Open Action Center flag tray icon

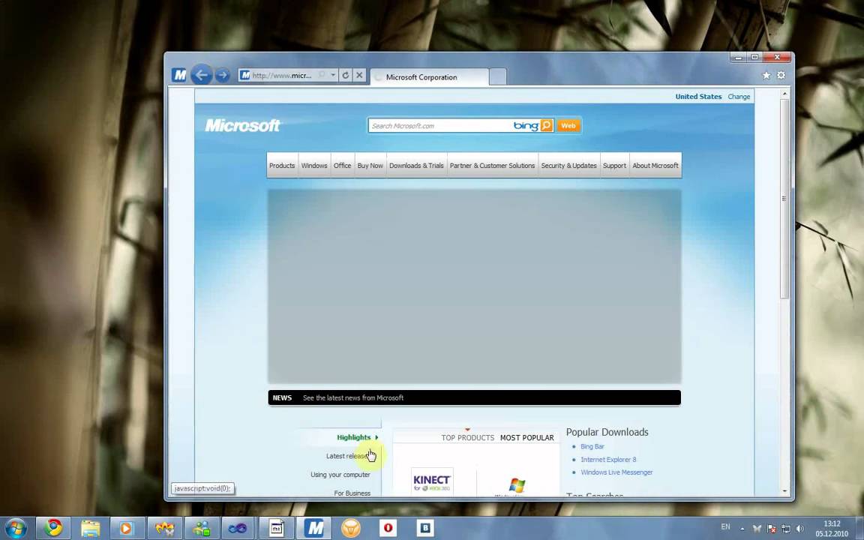pos(772,529)
